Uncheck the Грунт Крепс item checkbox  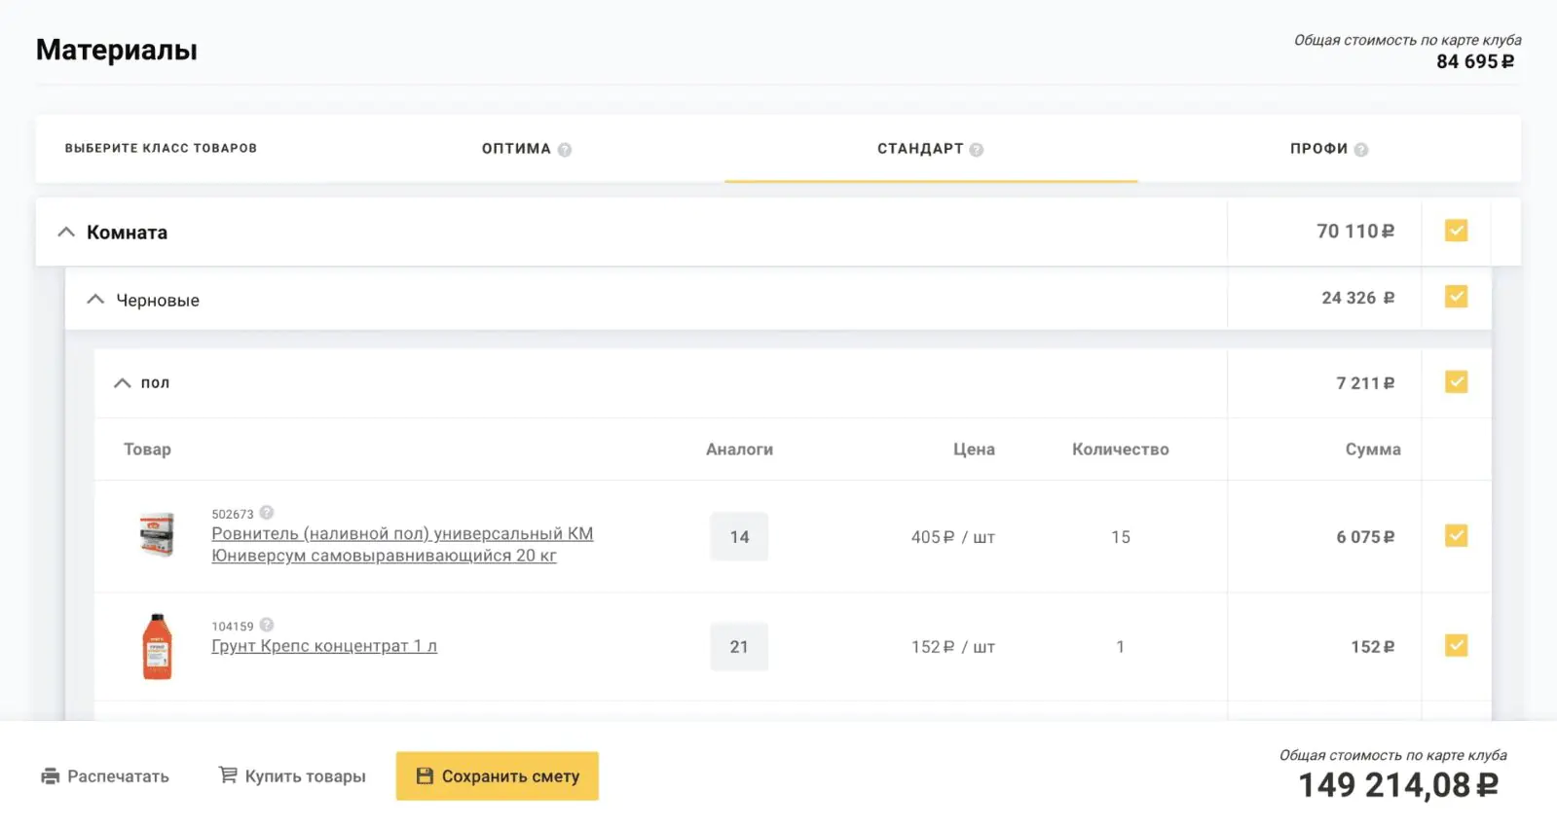1456,645
